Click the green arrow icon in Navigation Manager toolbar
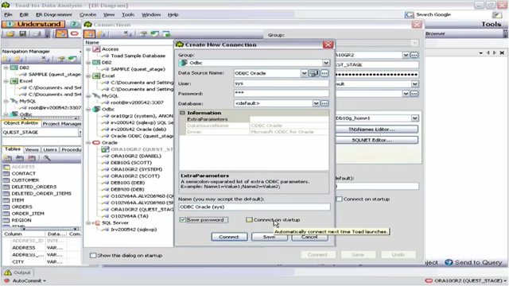Viewport: 509px width, 286px height. pos(72,59)
